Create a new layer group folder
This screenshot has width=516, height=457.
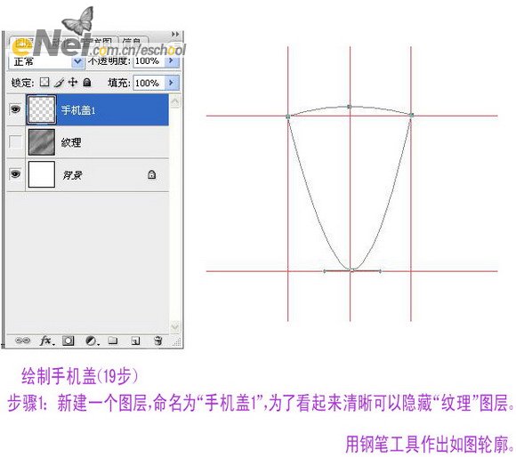click(x=113, y=341)
